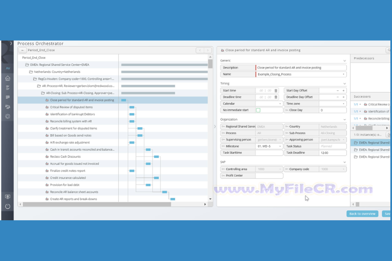Image resolution: width=392 pixels, height=261 pixels.
Task: Open the process transfer icon in sidebar
Action: click(8, 107)
